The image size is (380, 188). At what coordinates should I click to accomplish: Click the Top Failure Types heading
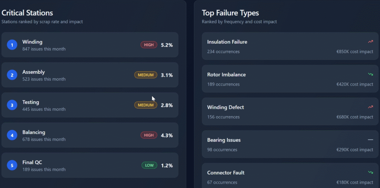tap(230, 13)
